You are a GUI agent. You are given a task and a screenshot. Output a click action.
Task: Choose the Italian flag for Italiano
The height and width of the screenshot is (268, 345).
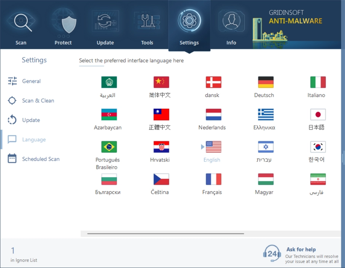[x=317, y=82]
